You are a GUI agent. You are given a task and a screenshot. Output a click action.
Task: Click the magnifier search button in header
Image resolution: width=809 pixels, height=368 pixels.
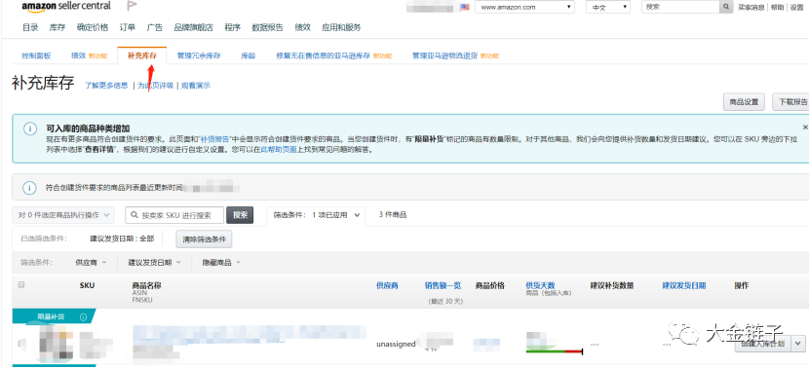click(727, 7)
